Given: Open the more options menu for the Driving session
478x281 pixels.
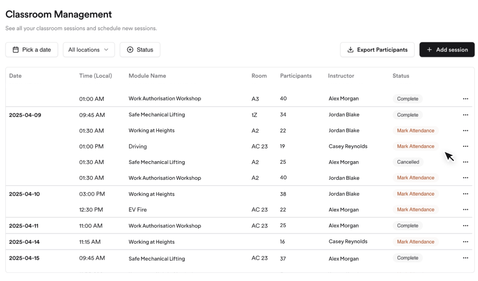Looking at the screenshot, I should [465, 146].
